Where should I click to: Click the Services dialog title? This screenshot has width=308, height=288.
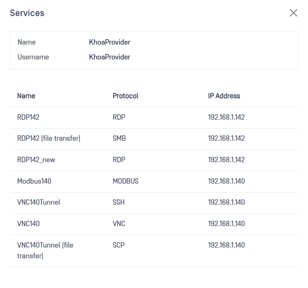27,13
